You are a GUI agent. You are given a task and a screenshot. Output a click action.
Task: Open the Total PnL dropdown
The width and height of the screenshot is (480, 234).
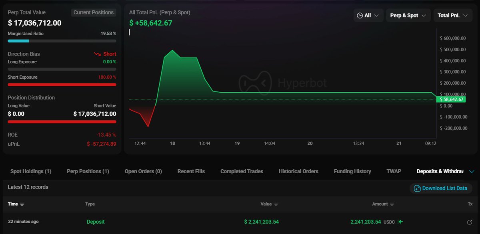pos(452,15)
